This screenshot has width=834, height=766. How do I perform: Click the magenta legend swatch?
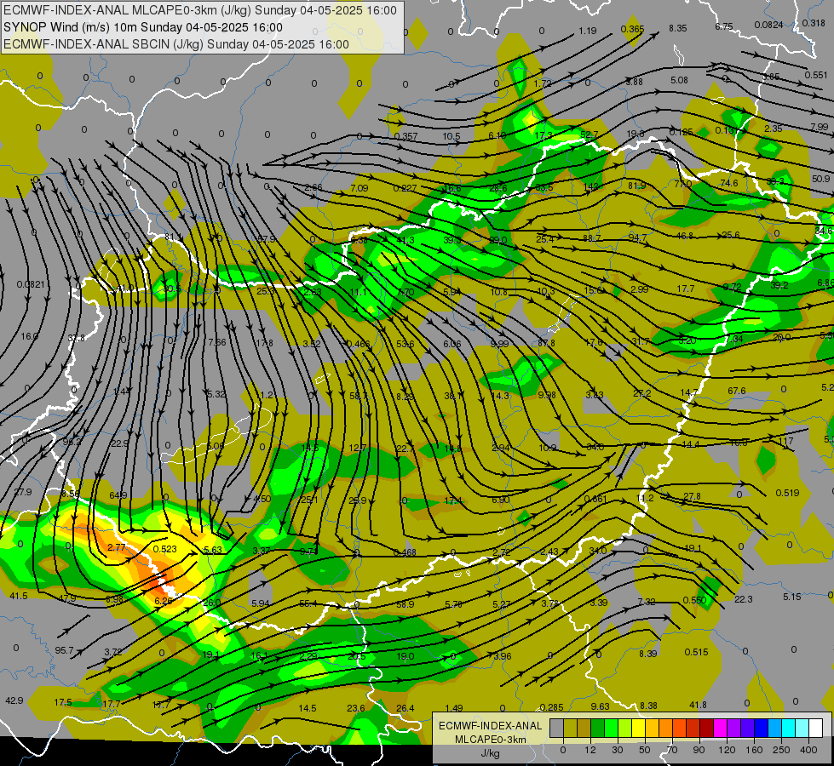coord(720,728)
